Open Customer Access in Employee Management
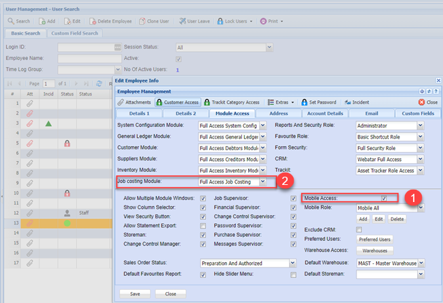This screenshot has height=303, width=443. click(x=178, y=102)
